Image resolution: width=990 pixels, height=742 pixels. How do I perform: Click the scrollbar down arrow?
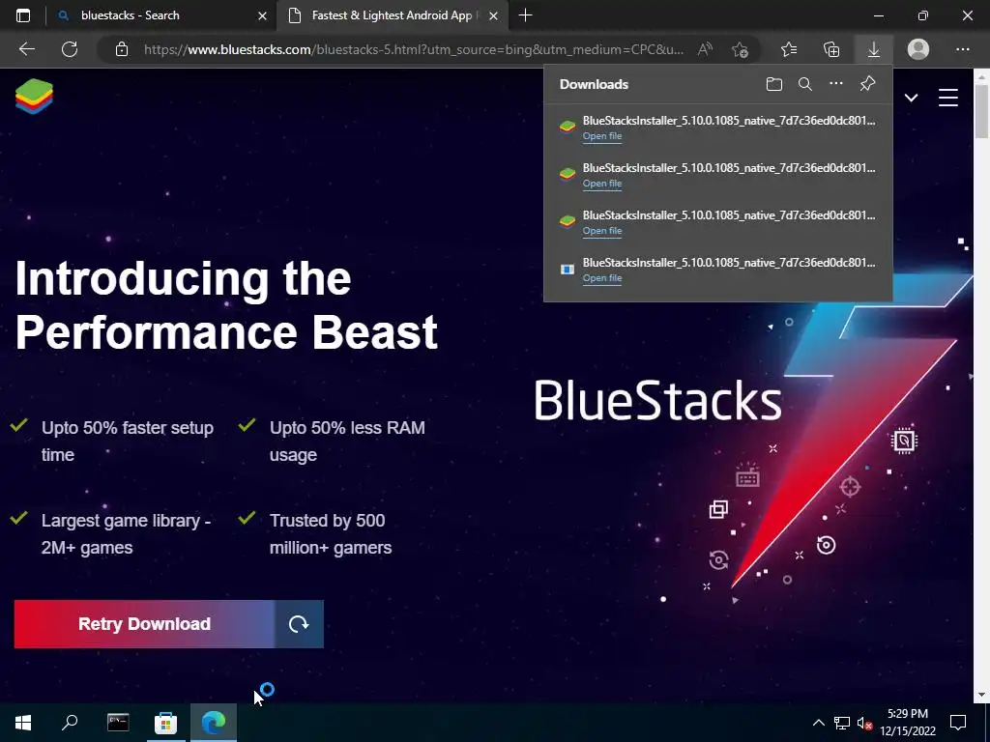[981, 695]
